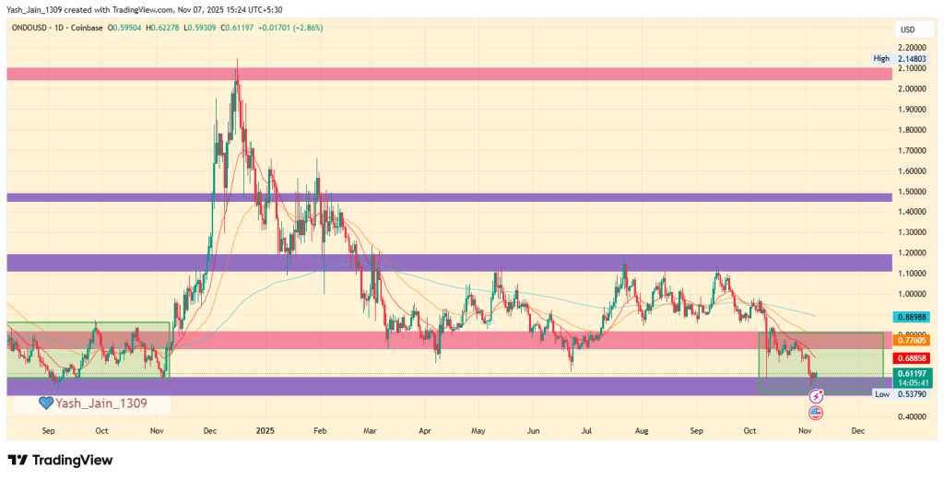Click the Low 0.53790 price marker
Screen dimensions: 944x480
click(900, 393)
